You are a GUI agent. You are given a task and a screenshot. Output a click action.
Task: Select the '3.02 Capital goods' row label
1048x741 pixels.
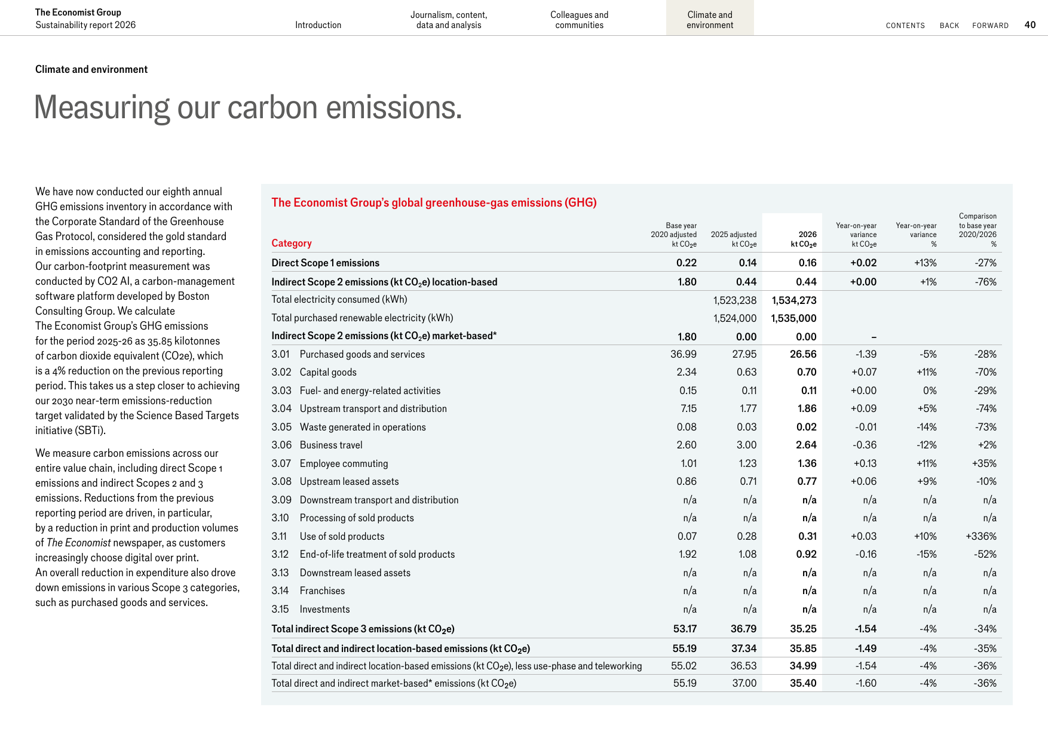tap(314, 373)
